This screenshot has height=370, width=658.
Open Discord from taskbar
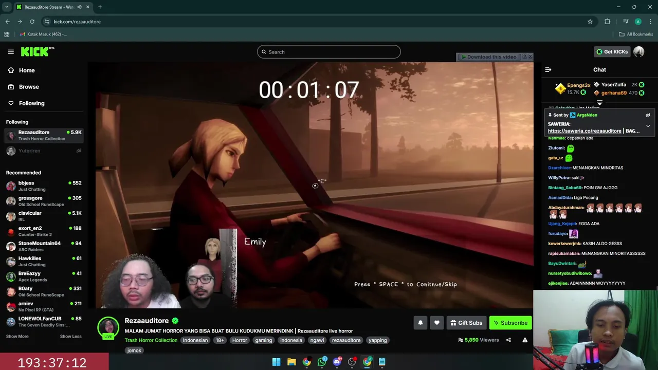click(337, 362)
